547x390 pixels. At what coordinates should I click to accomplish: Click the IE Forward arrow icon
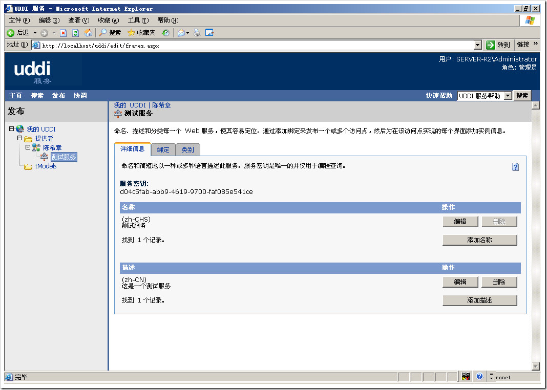click(x=45, y=33)
